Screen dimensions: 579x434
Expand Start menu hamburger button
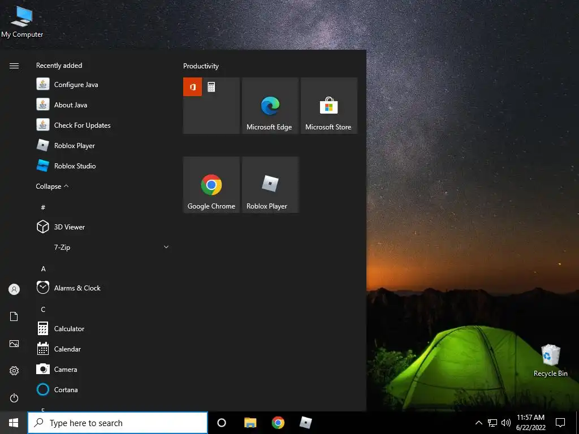click(14, 66)
